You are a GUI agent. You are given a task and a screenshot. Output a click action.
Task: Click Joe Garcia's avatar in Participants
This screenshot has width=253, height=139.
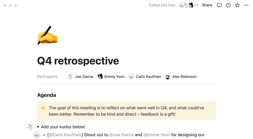click(70, 77)
